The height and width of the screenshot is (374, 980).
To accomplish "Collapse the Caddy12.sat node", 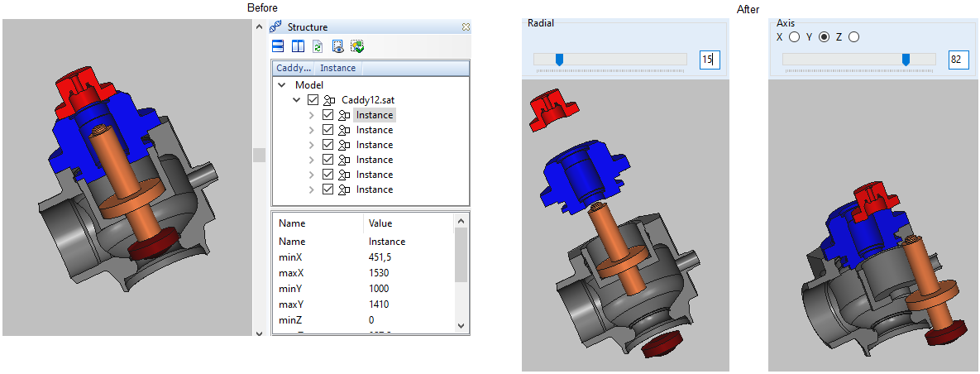I will point(297,100).
